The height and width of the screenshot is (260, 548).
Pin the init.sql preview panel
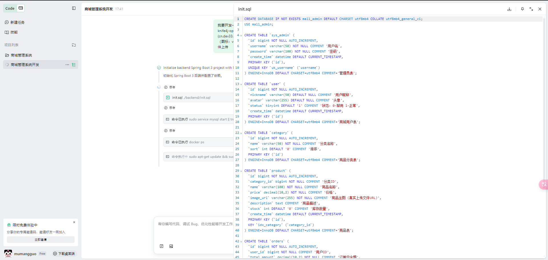(x=522, y=9)
